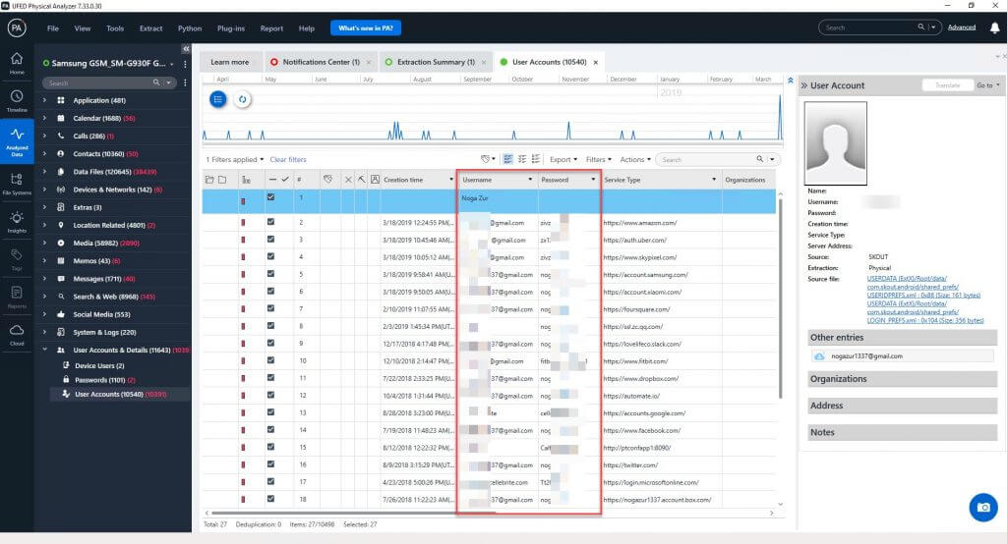
Task: Open the Home sidebar icon
Action: click(x=17, y=62)
